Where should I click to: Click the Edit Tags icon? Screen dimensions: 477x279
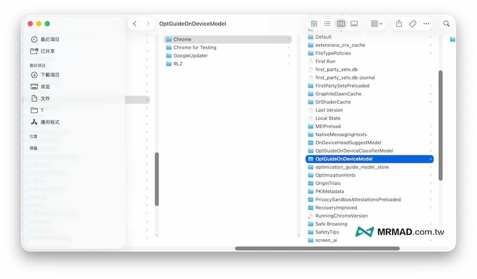(412, 23)
